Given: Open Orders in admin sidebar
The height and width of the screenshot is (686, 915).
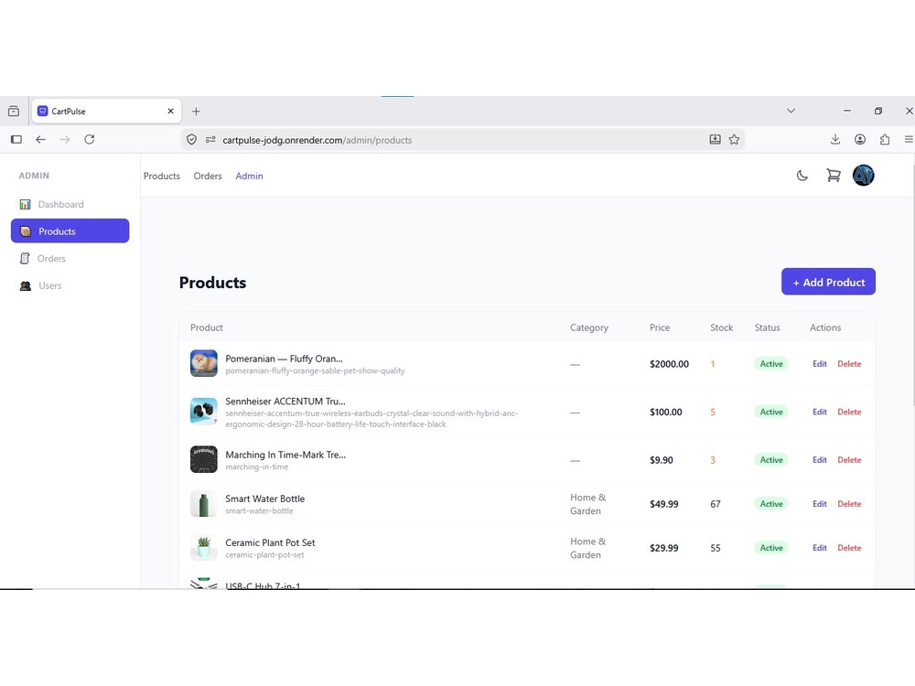Looking at the screenshot, I should coord(70,259).
